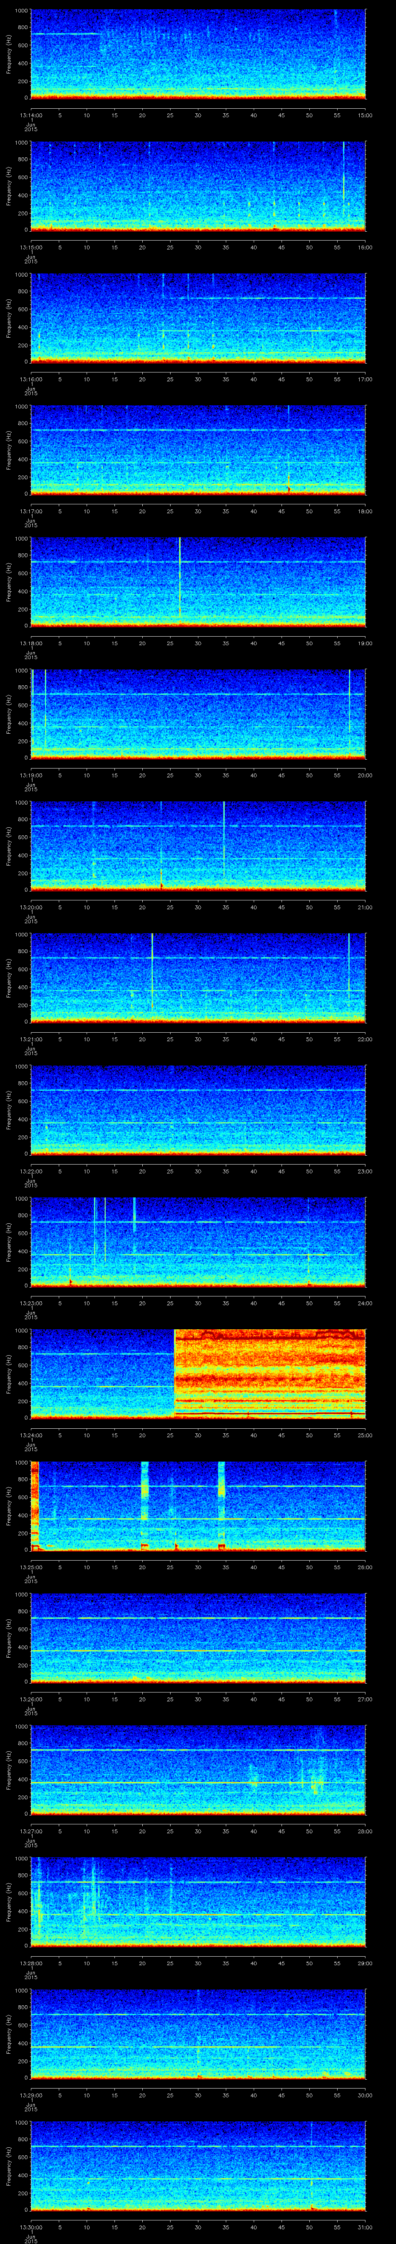Select the spectrogram panel starting at 13:14:00
This screenshot has height=2244, width=396.
198,54
